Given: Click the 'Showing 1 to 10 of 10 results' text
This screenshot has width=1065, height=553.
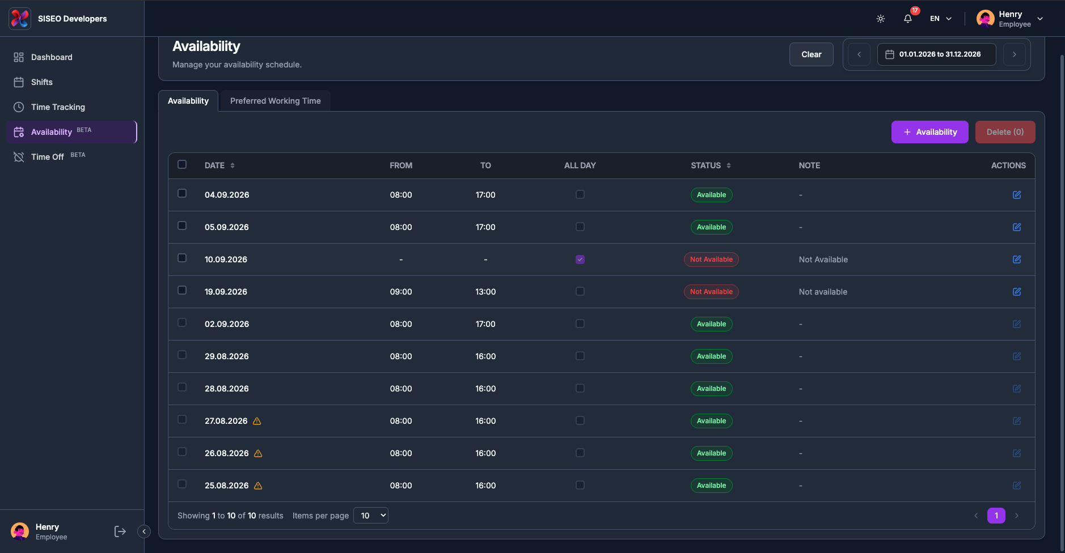Looking at the screenshot, I should (x=230, y=516).
